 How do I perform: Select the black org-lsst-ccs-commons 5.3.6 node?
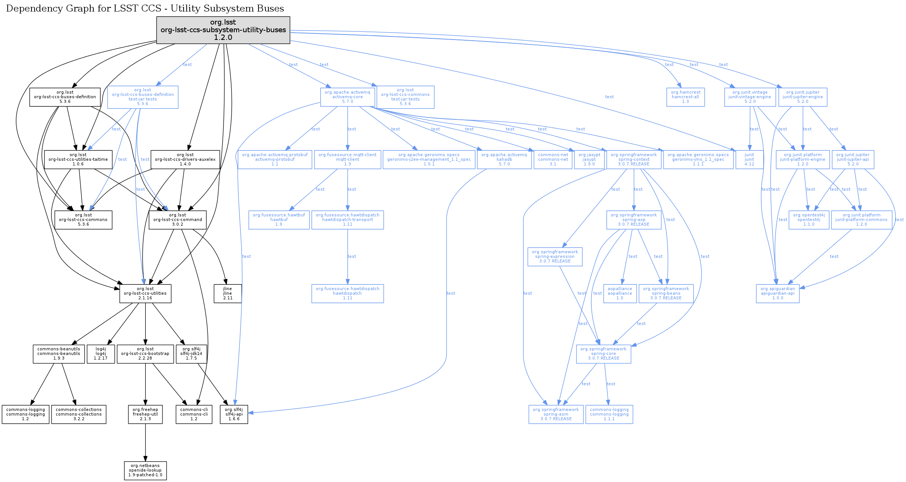[x=83, y=220]
